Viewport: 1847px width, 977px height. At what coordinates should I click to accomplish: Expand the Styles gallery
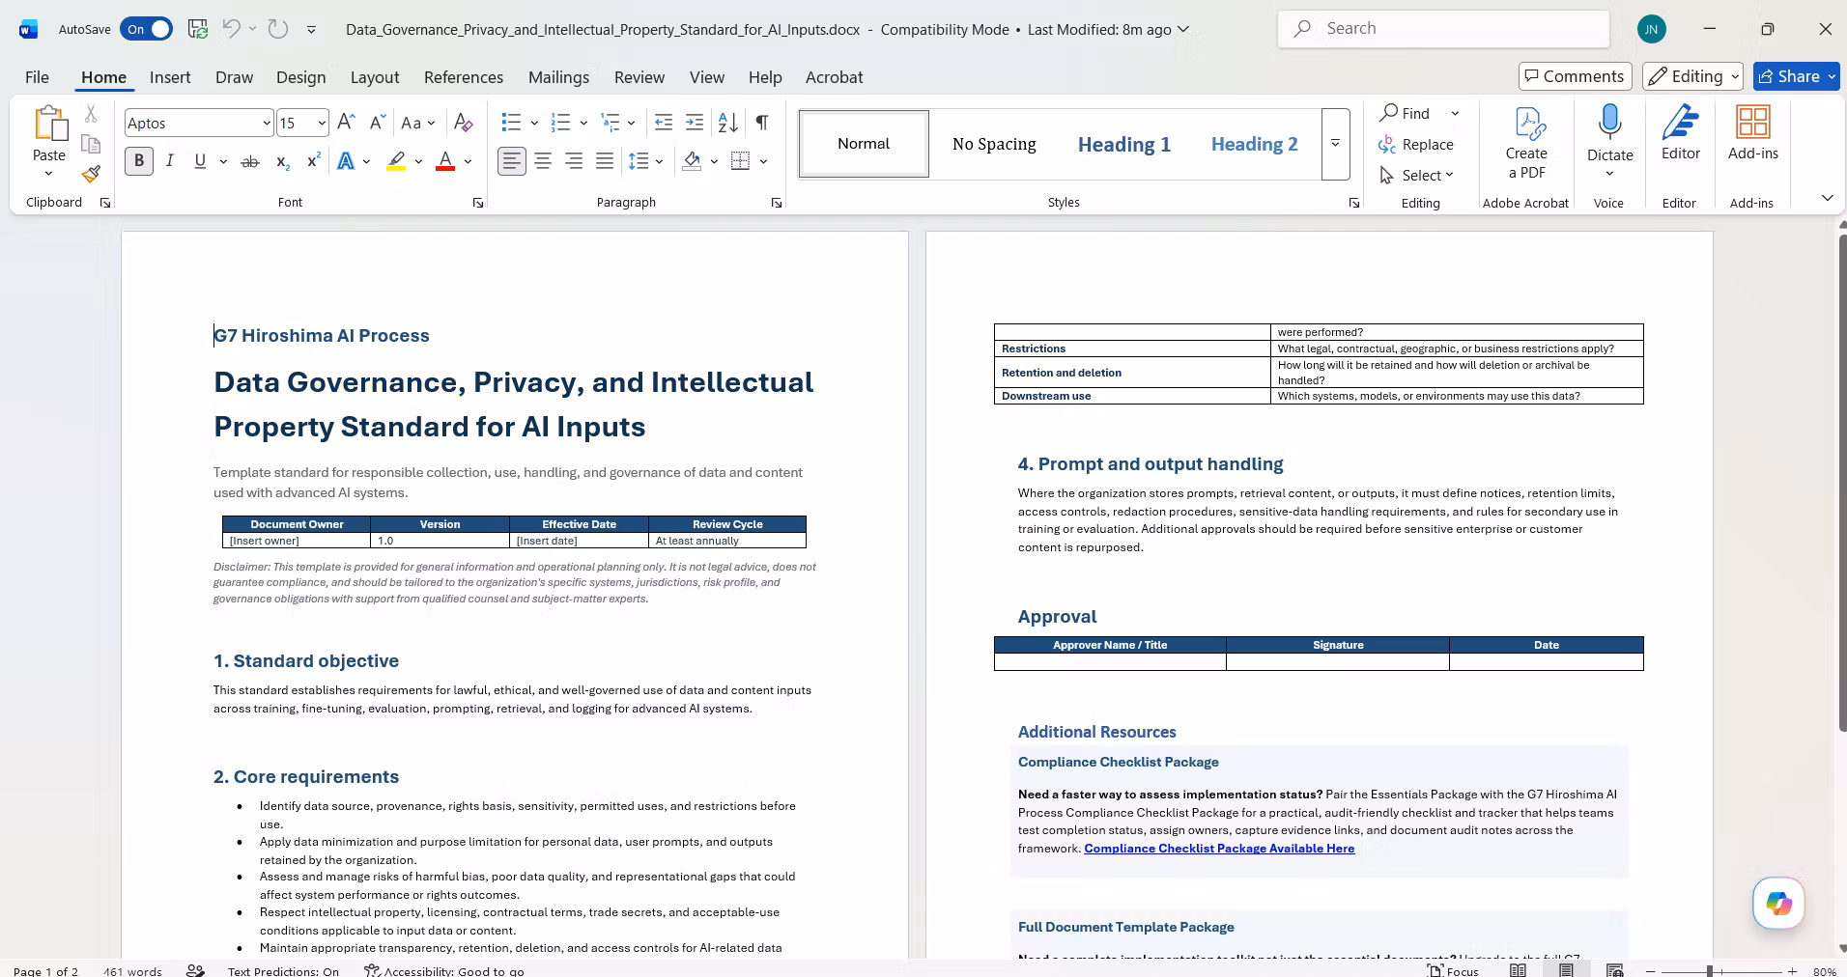(x=1335, y=144)
